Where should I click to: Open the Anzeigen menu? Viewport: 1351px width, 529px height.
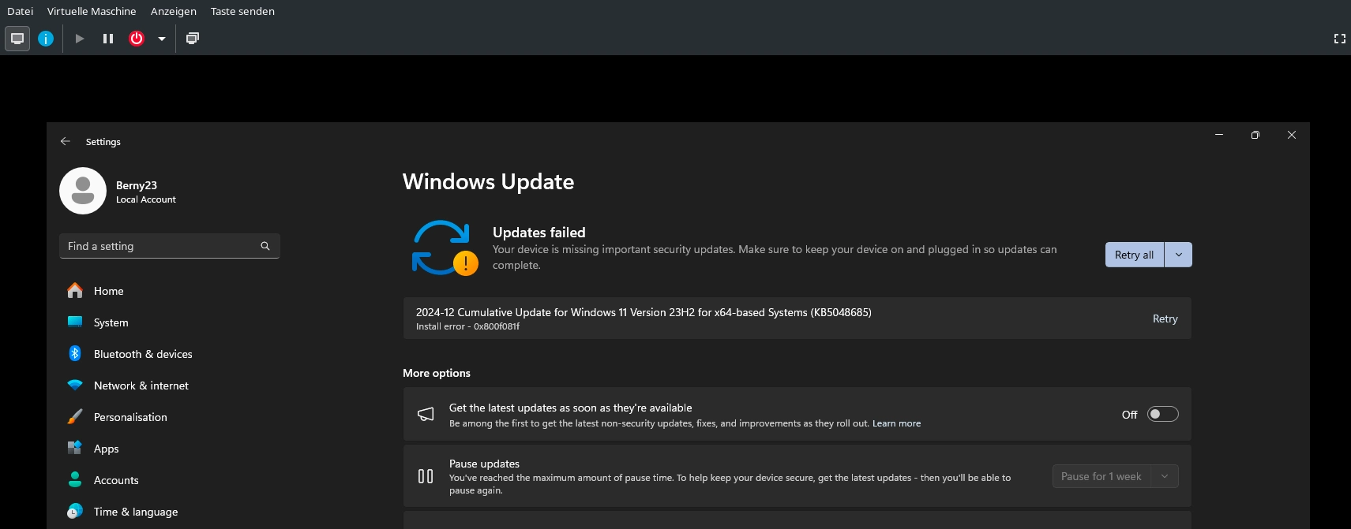click(x=174, y=11)
